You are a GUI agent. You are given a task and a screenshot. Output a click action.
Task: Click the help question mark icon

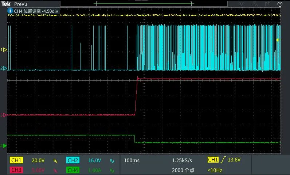(x=280, y=4)
